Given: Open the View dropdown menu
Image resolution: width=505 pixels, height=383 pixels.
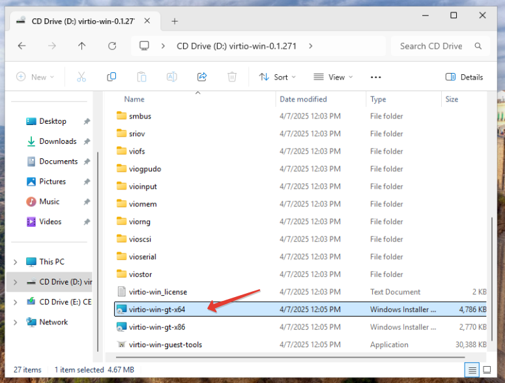Looking at the screenshot, I should click(333, 78).
